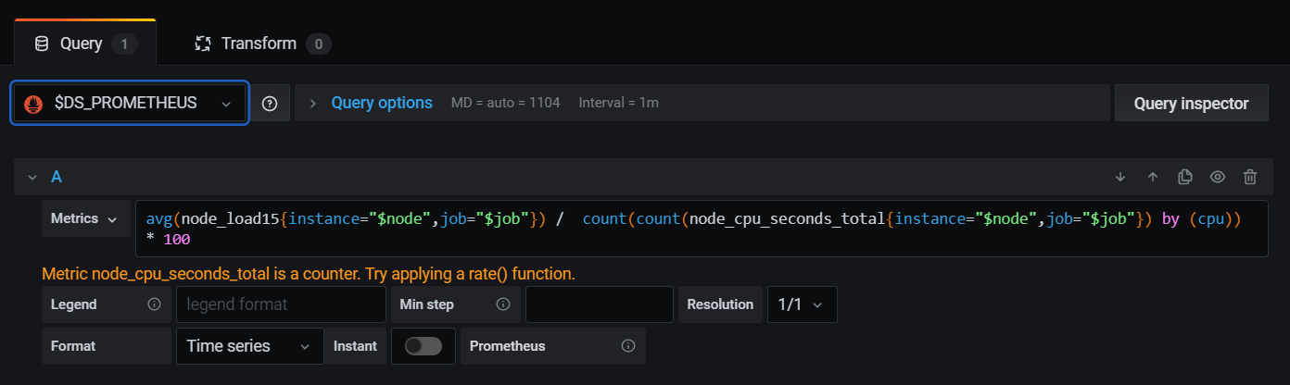Screen dimensions: 1290x385
Task: Open the Metrics browser dropdown
Action: 86,219
